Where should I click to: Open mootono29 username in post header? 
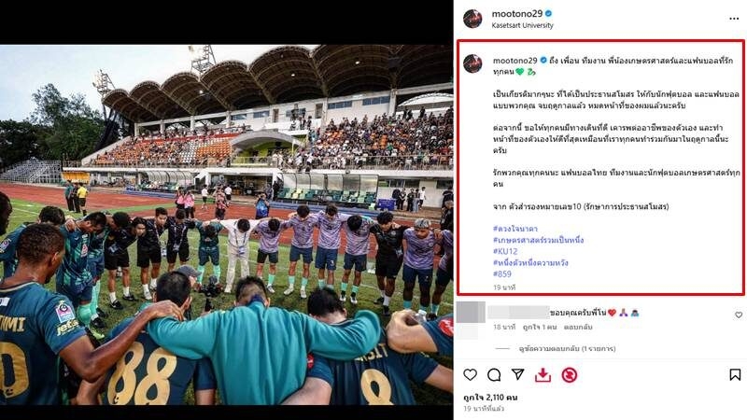517,14
